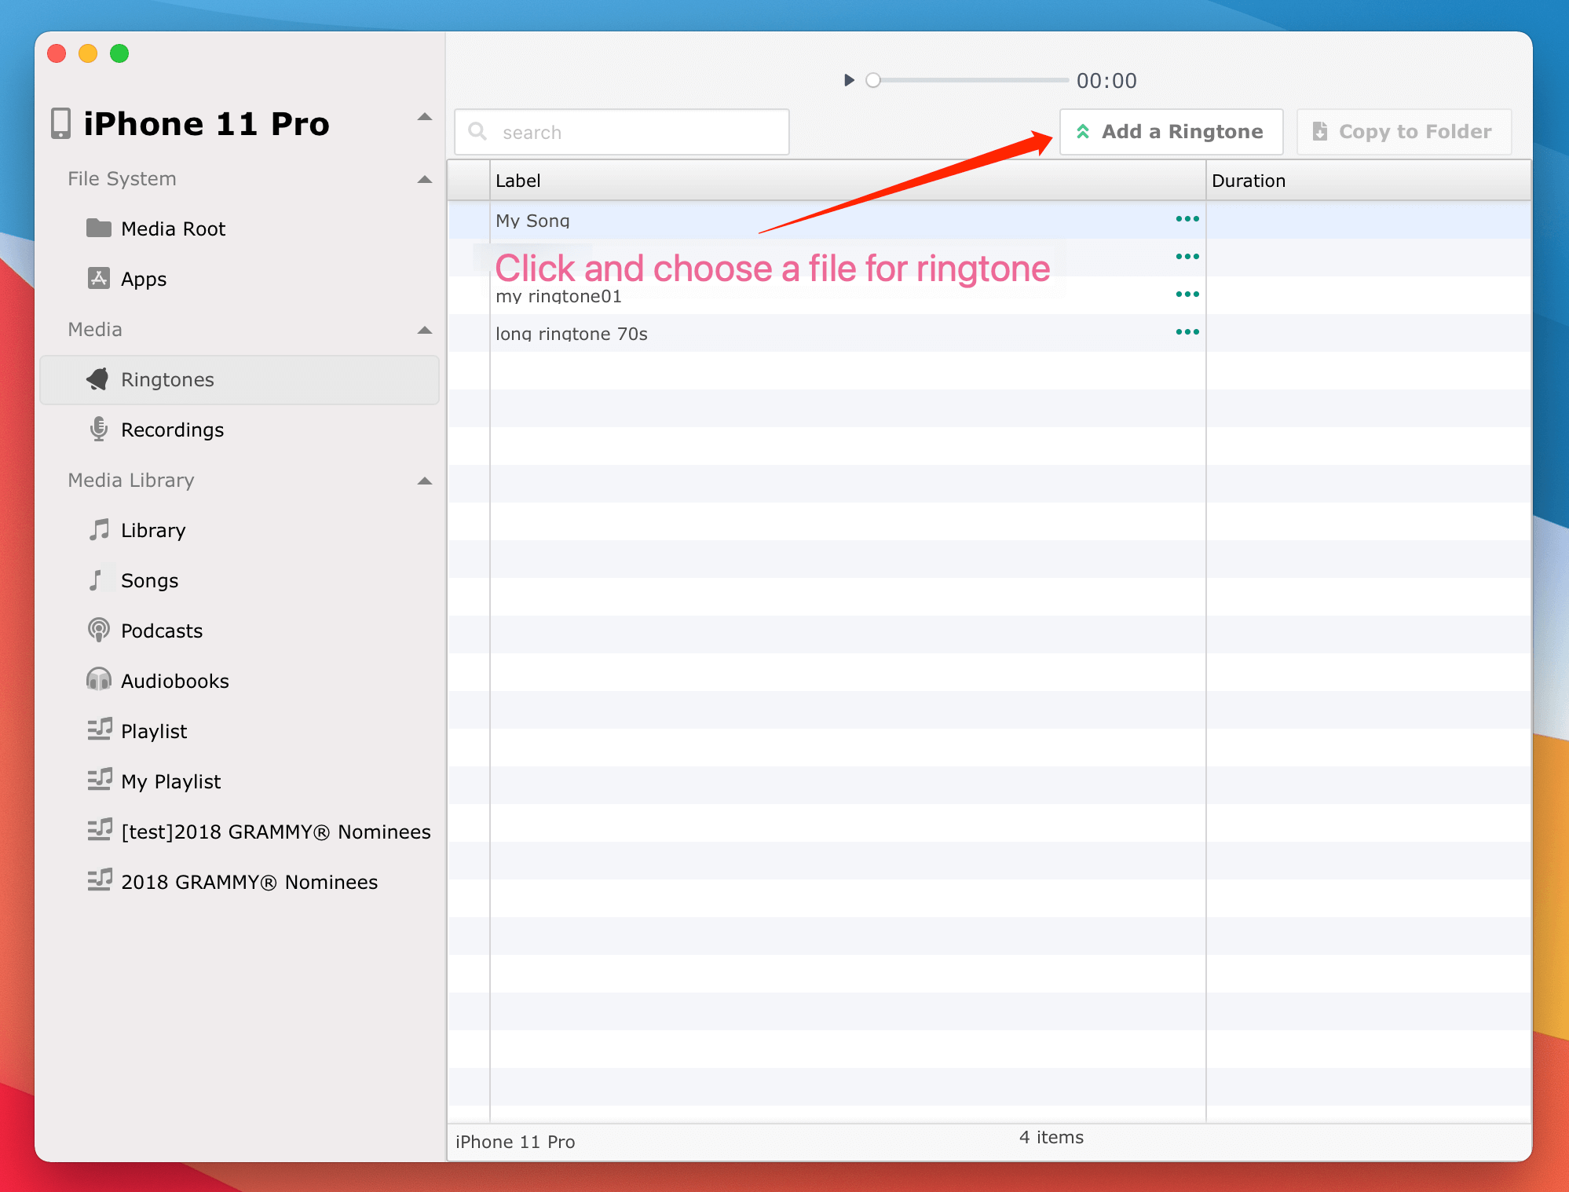Maximize the window with the green button
This screenshot has height=1192, width=1569.
[119, 53]
